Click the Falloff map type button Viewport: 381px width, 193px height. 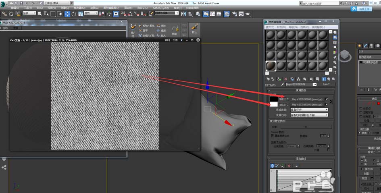pyautogui.click(x=326, y=85)
